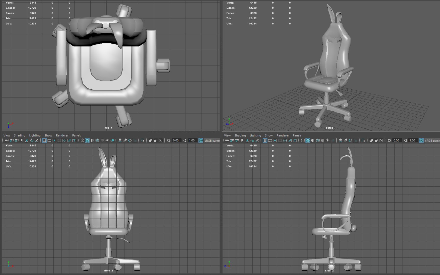Switch to Wireframe shading in front panel toolbar

pyautogui.click(x=82, y=140)
